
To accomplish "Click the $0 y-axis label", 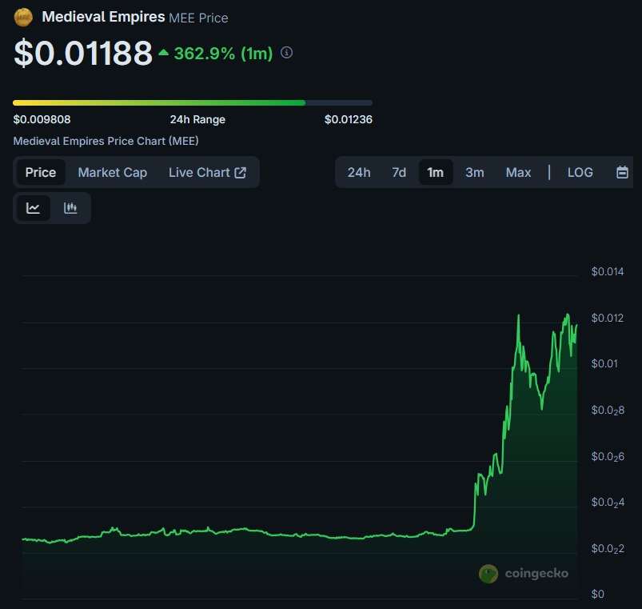I will click(597, 594).
